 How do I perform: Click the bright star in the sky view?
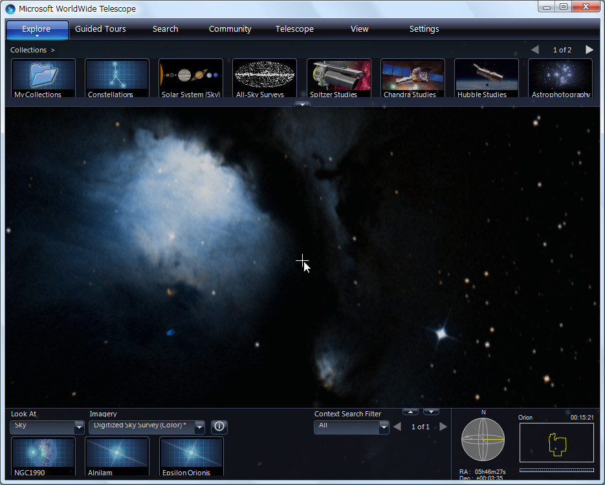[x=441, y=333]
